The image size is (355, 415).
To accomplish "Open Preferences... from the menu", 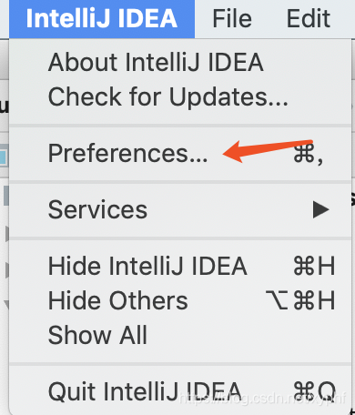I will tap(180, 154).
